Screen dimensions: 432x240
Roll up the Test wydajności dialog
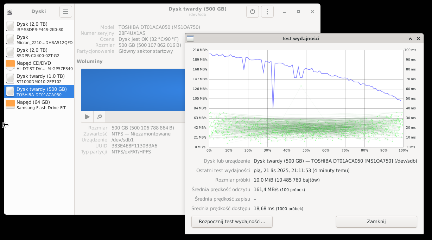(x=410, y=39)
